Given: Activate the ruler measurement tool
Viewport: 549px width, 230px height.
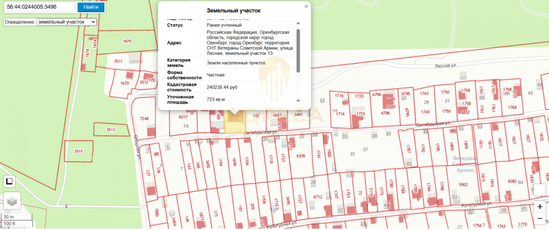Looking at the screenshot, I should click(x=9, y=181).
